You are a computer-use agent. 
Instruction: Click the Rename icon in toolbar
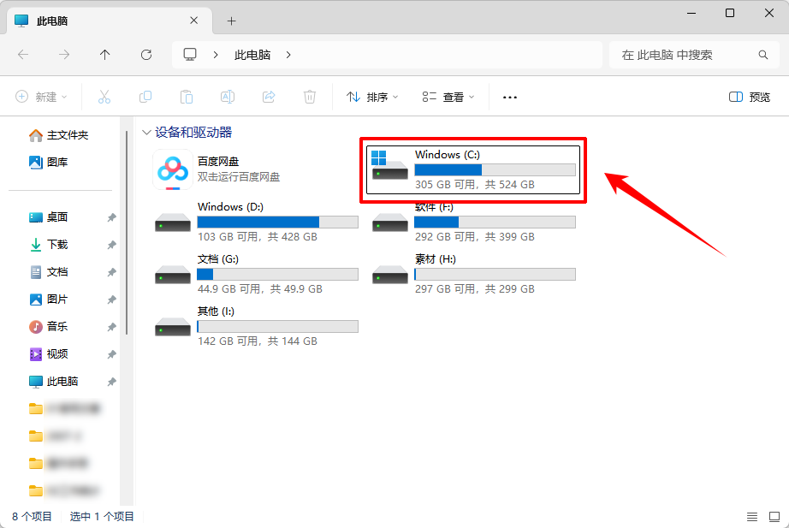point(228,97)
